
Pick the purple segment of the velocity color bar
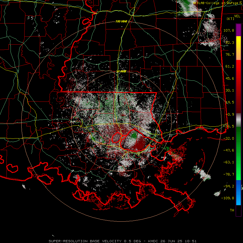coord(238,30)
